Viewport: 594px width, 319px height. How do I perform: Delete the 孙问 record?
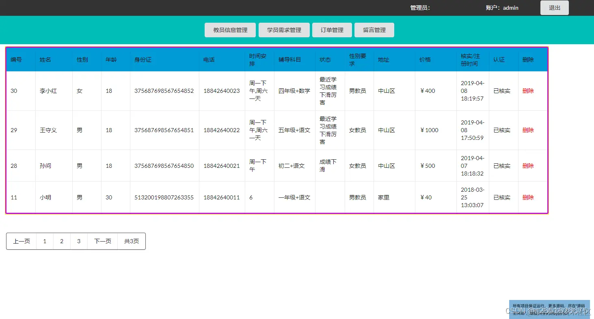pos(528,166)
